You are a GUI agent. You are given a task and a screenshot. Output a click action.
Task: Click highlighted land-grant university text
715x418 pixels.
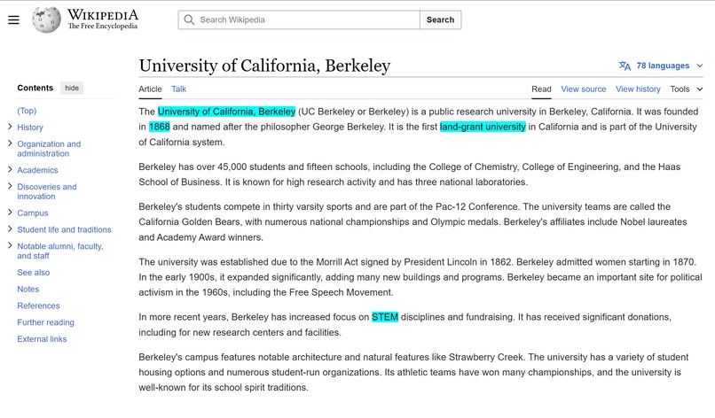483,127
